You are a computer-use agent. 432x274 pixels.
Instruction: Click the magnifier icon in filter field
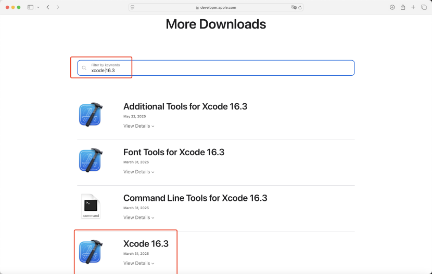click(84, 68)
